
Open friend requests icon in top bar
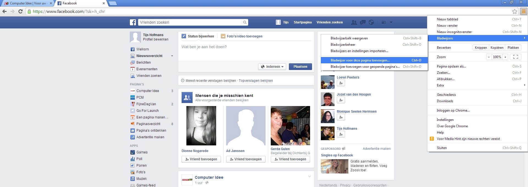click(354, 22)
